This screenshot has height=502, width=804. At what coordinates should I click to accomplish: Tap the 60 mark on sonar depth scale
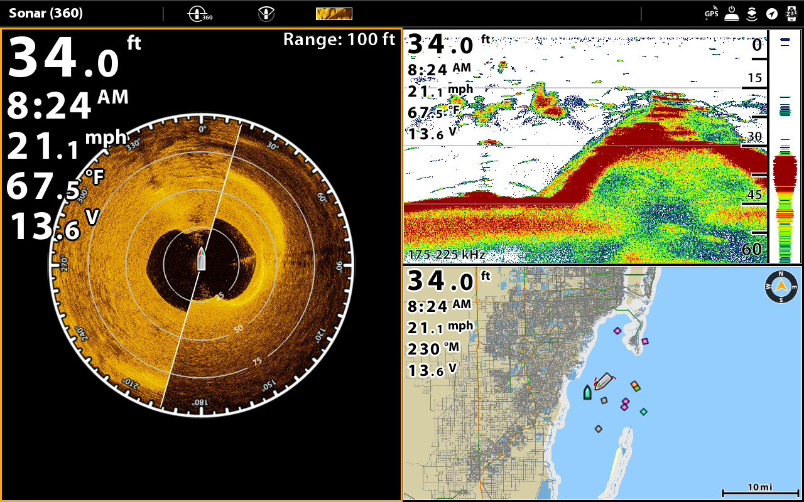(752, 249)
